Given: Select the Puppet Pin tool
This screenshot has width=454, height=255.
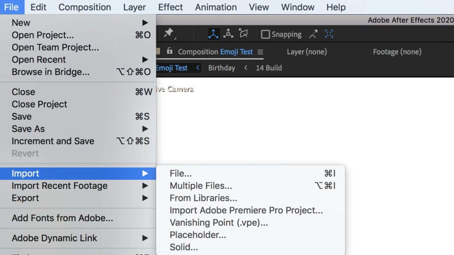Looking at the screenshot, I should click(168, 33).
